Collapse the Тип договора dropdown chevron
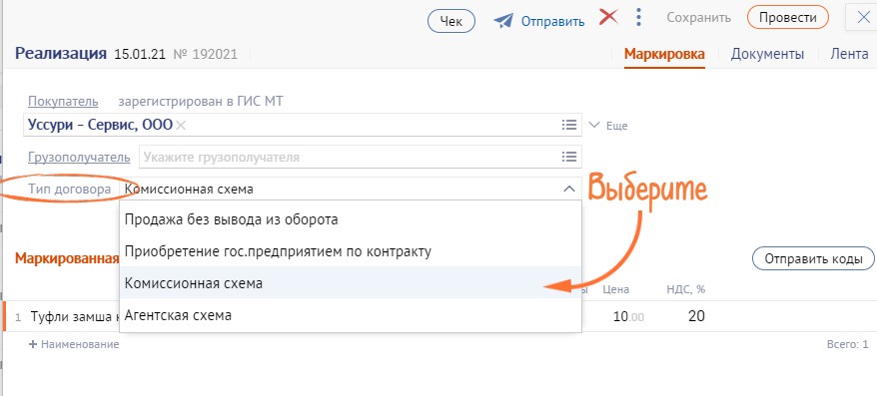Viewport: 877px width, 396px height. click(568, 189)
